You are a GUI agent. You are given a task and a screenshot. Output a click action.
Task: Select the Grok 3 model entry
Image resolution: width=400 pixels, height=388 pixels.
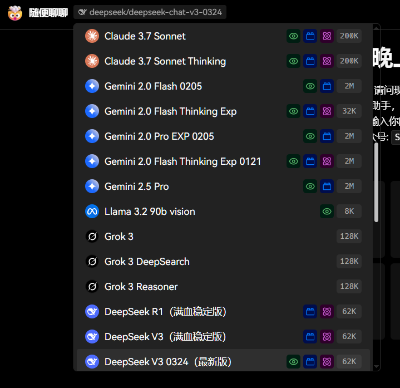click(x=223, y=236)
